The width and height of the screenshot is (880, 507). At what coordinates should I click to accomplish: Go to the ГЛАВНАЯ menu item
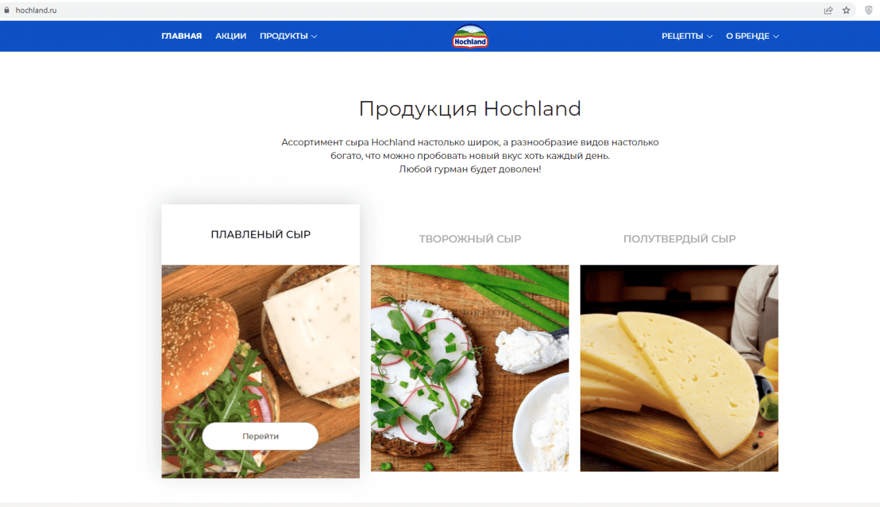click(181, 36)
